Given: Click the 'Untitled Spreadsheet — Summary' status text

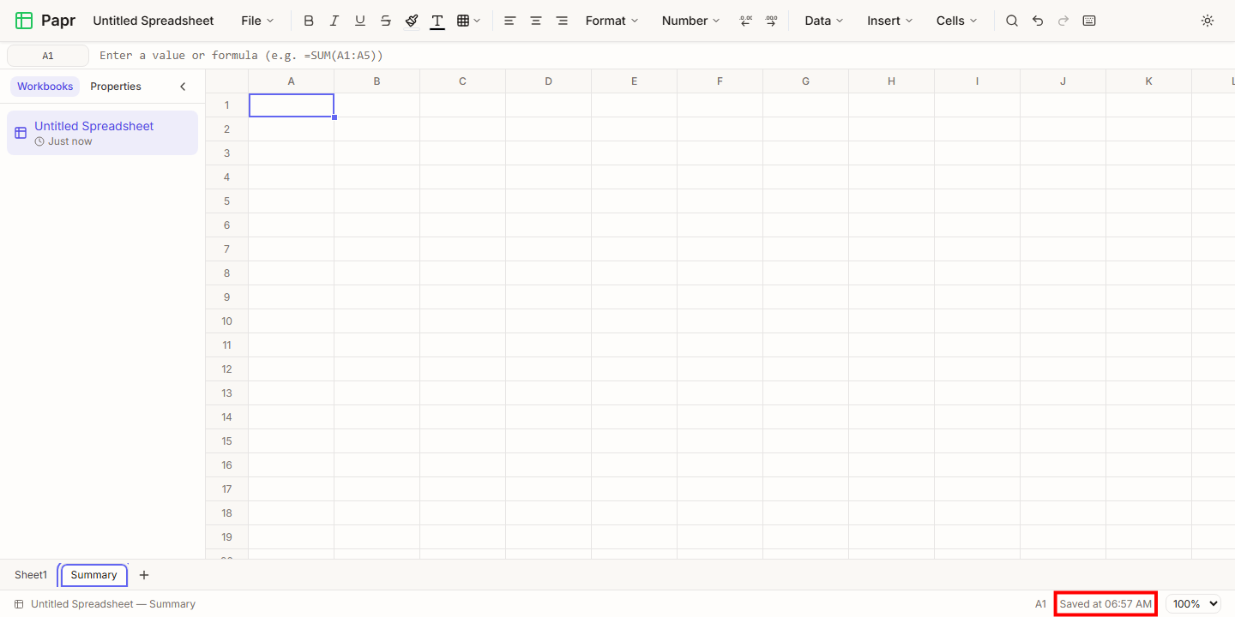Looking at the screenshot, I should click(113, 604).
